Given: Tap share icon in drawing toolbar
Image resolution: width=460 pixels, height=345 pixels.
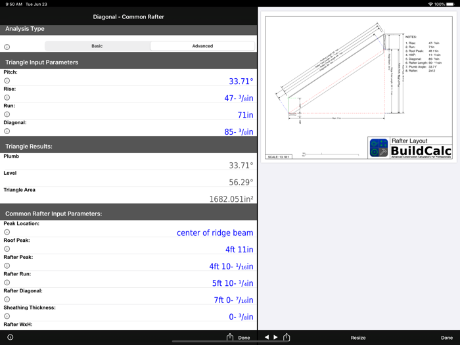Looking at the screenshot, I should [287, 337].
